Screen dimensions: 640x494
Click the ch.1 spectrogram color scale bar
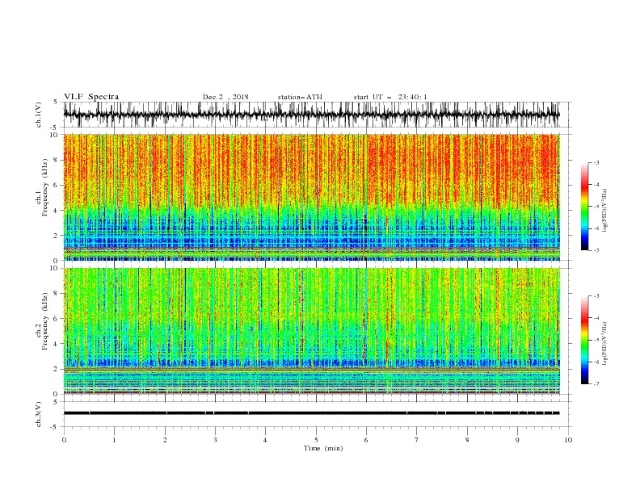tap(584, 207)
